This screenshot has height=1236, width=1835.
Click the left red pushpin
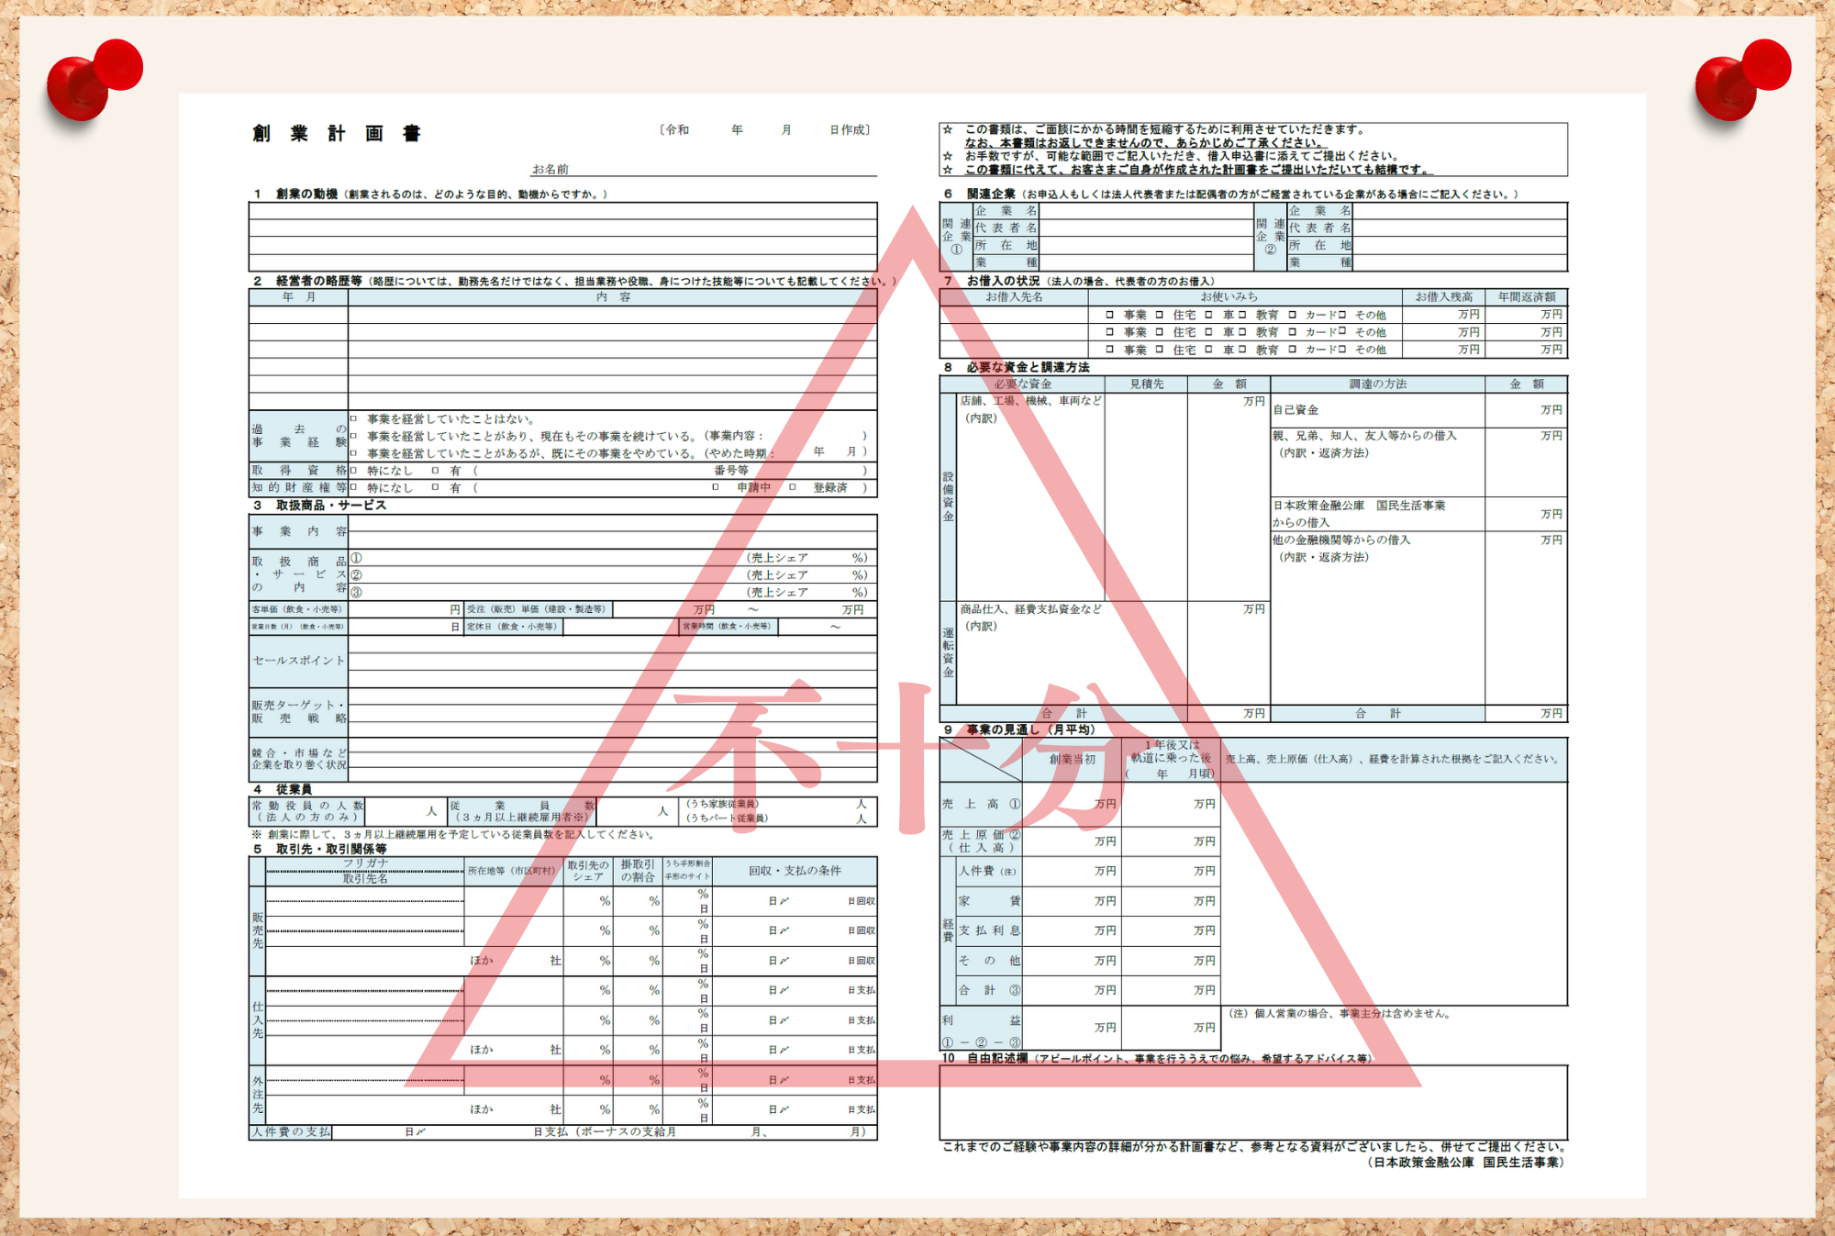pos(92,79)
